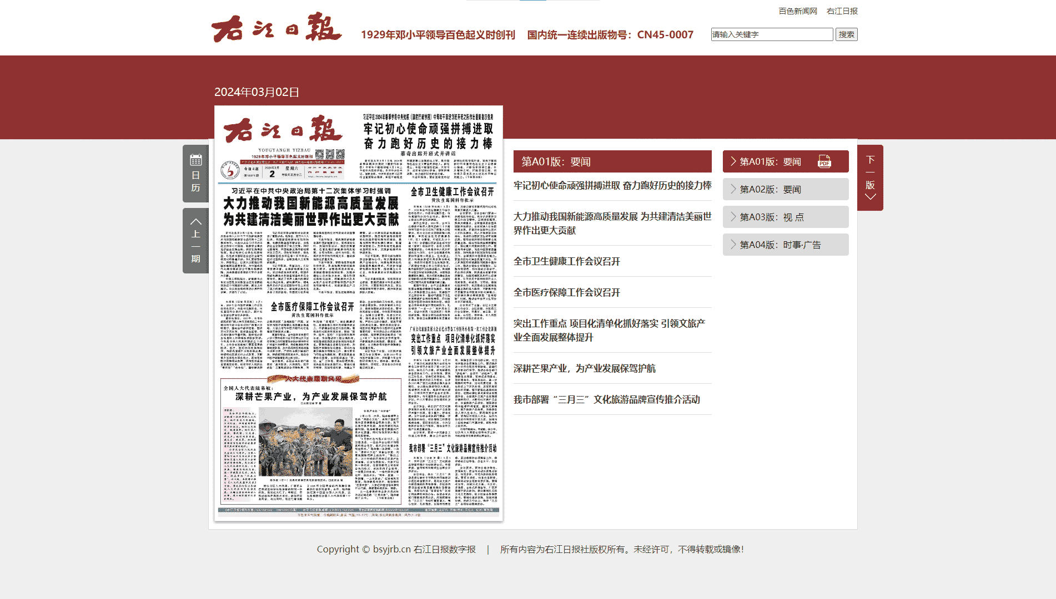Click the 日历 calendar label
1056x599 pixels.
pos(195,181)
